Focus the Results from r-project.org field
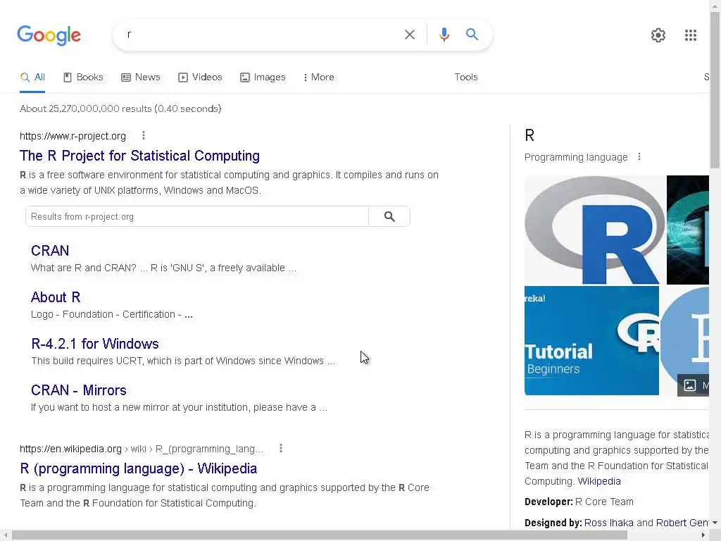Screen dimensions: 721x541 197,216
